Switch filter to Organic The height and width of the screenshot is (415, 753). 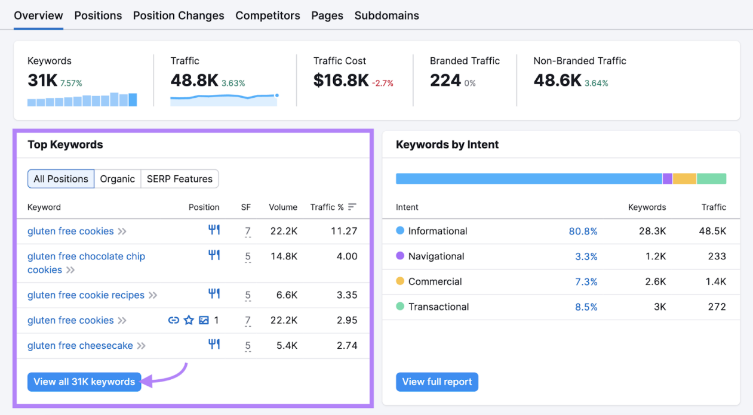pyautogui.click(x=118, y=179)
